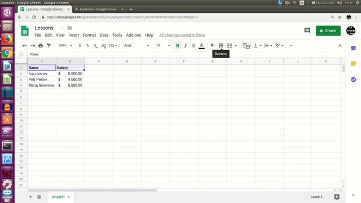Open a new browser tab
This screenshot has height=203, width=361.
tap(131, 9)
